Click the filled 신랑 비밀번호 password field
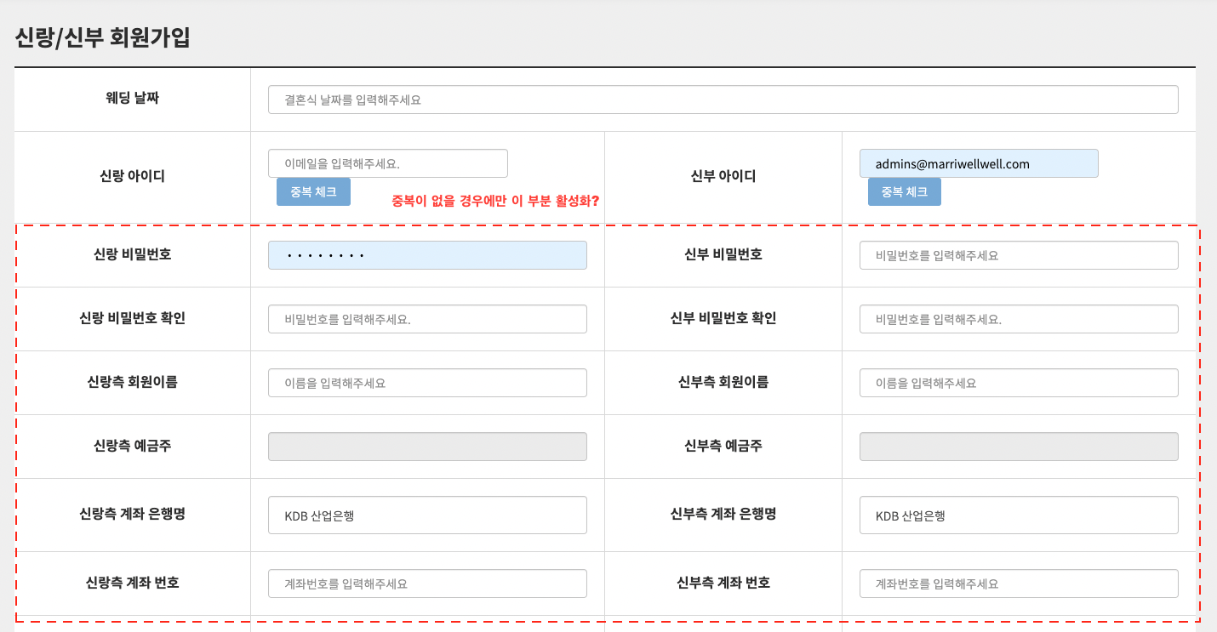Screen dimensions: 1217x632 (x=427, y=255)
